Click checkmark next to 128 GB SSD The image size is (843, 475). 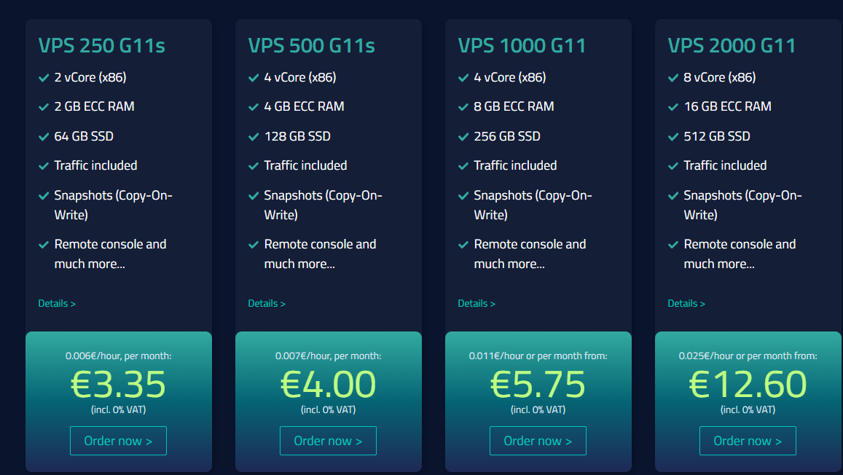(x=254, y=137)
